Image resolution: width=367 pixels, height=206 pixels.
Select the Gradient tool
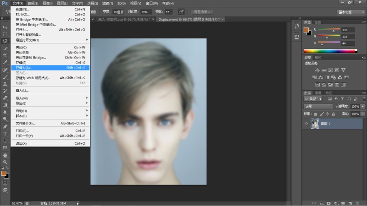5,105
